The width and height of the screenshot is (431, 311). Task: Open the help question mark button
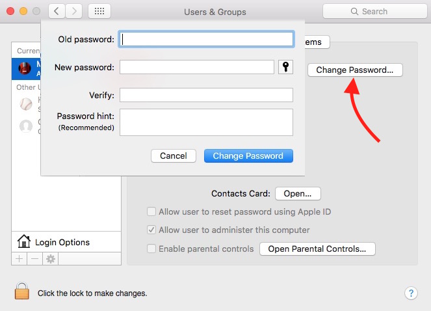point(411,293)
